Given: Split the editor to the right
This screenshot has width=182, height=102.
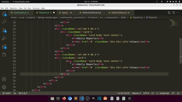Looking at the screenshot, I should tap(173, 12).
